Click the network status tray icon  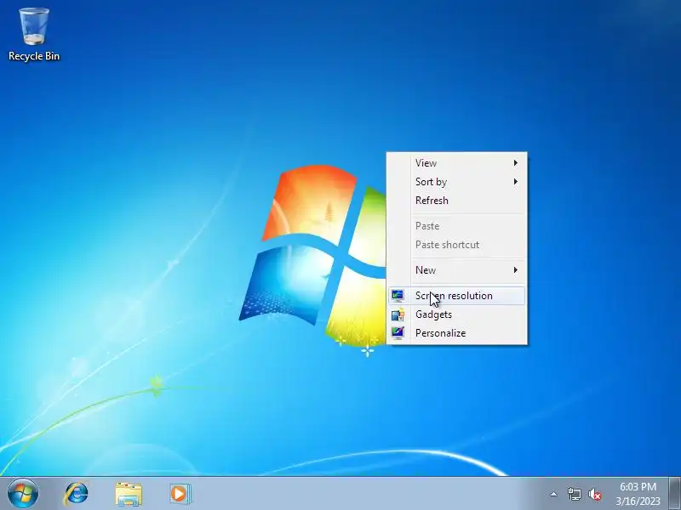pyautogui.click(x=574, y=494)
